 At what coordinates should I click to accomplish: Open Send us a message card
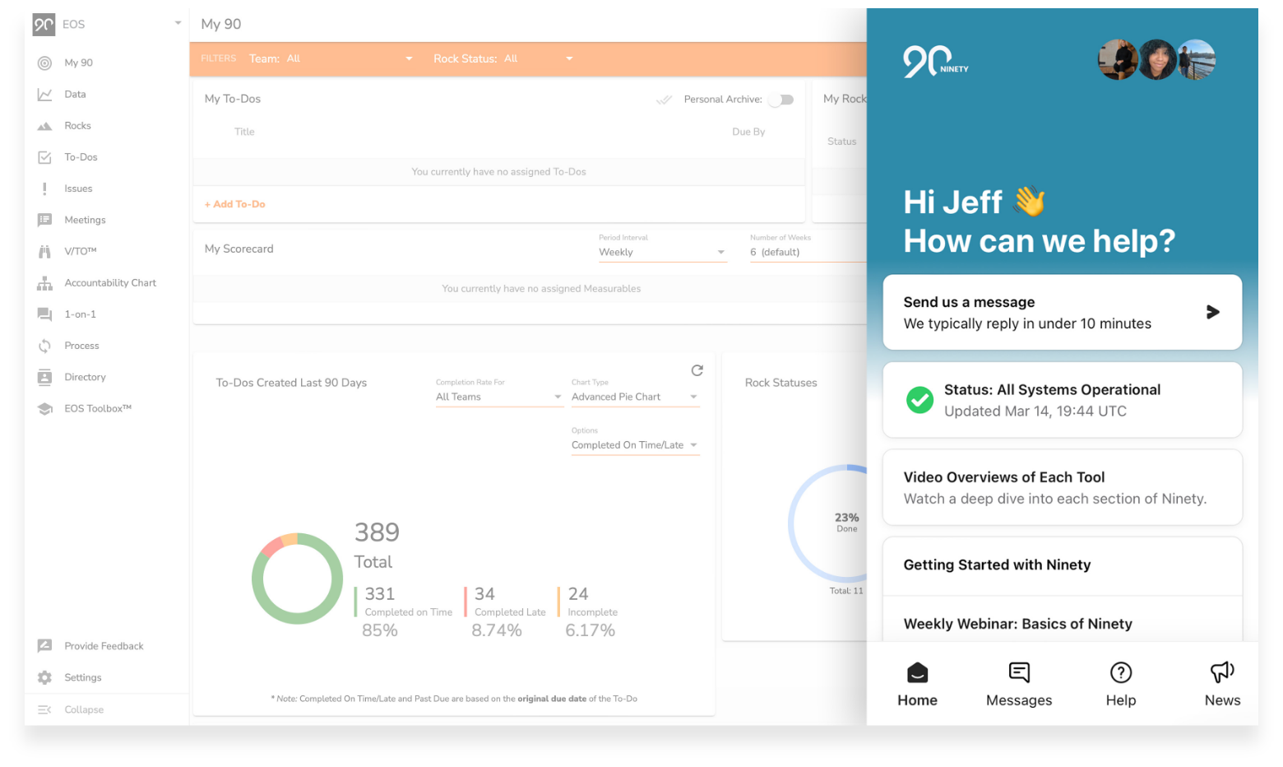1063,312
